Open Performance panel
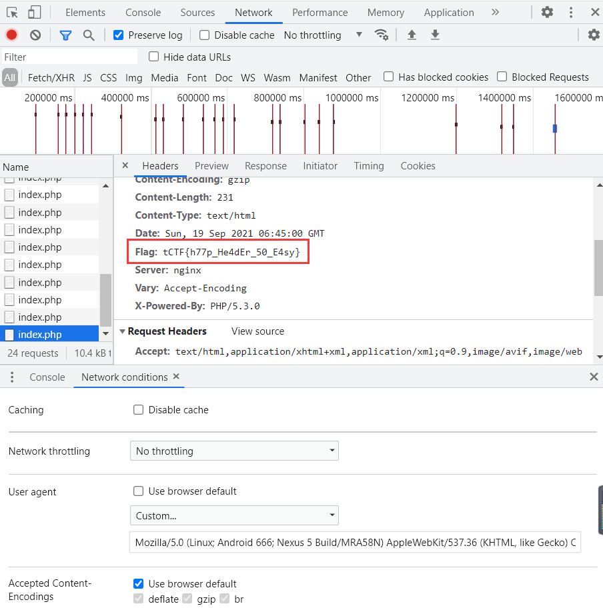The height and width of the screenshot is (614, 603). (x=320, y=13)
